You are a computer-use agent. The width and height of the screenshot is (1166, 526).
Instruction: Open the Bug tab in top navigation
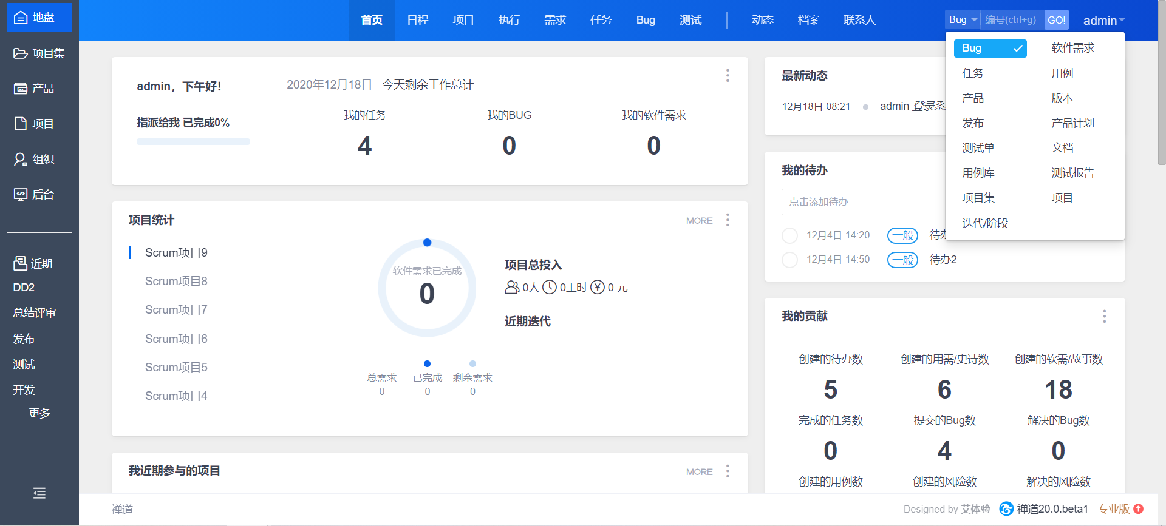click(646, 20)
